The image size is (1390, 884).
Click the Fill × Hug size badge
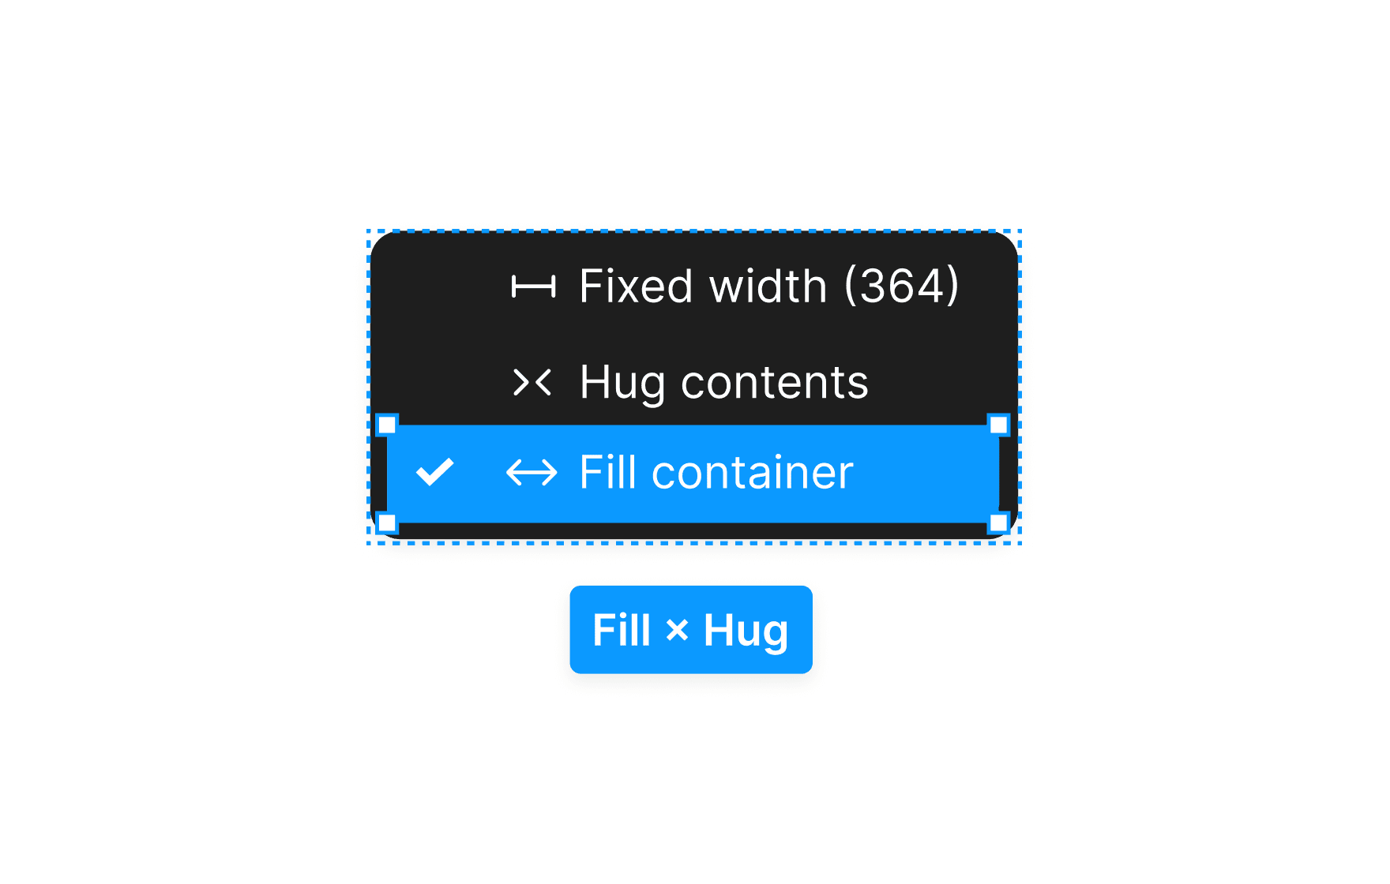tap(691, 630)
